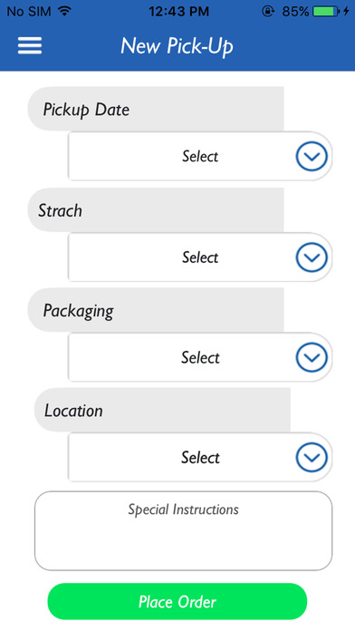
Task: Tap the 12:43 PM clock
Action: (178, 11)
